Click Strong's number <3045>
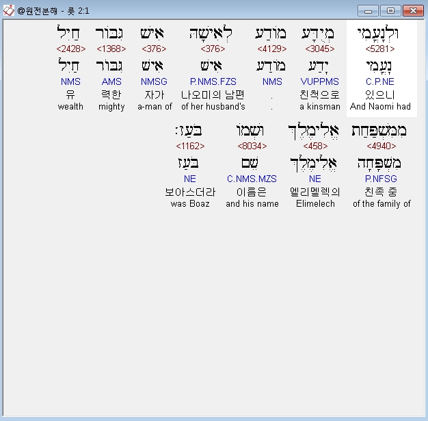The image size is (428, 421). (320, 49)
